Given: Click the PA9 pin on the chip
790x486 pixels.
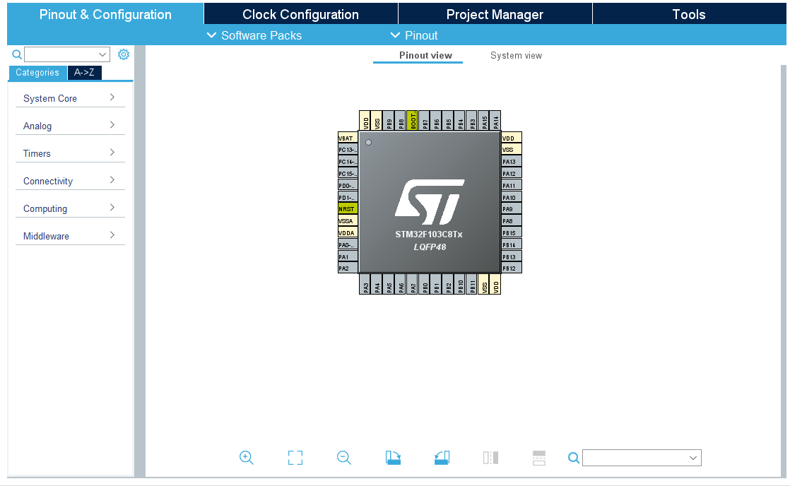Looking at the screenshot, I should click(511, 209).
